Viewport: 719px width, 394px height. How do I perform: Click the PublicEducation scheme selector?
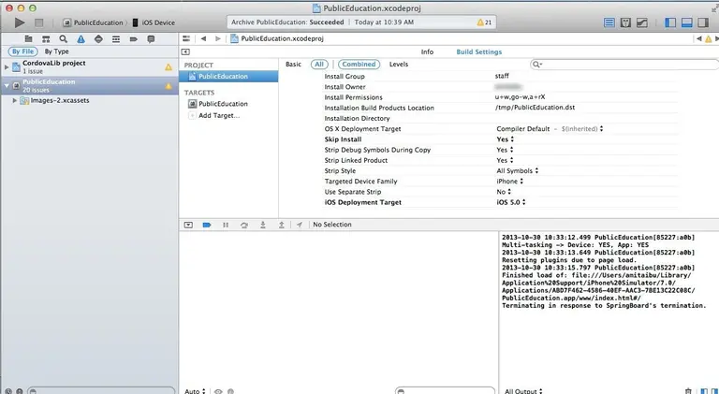(x=94, y=22)
